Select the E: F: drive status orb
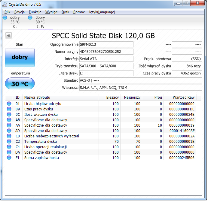The width and height of the screenshot is (208, 201). tap(30, 17)
